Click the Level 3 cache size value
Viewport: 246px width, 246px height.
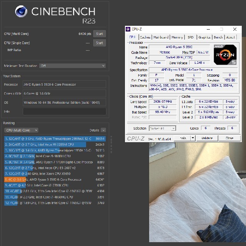click(x=208, y=117)
